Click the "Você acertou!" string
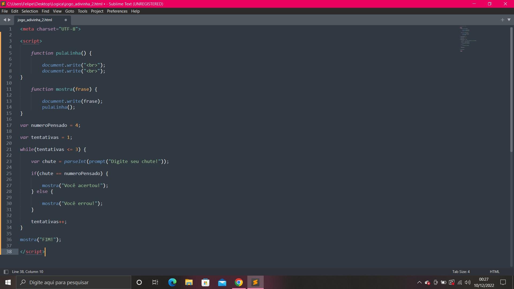 (82, 185)
